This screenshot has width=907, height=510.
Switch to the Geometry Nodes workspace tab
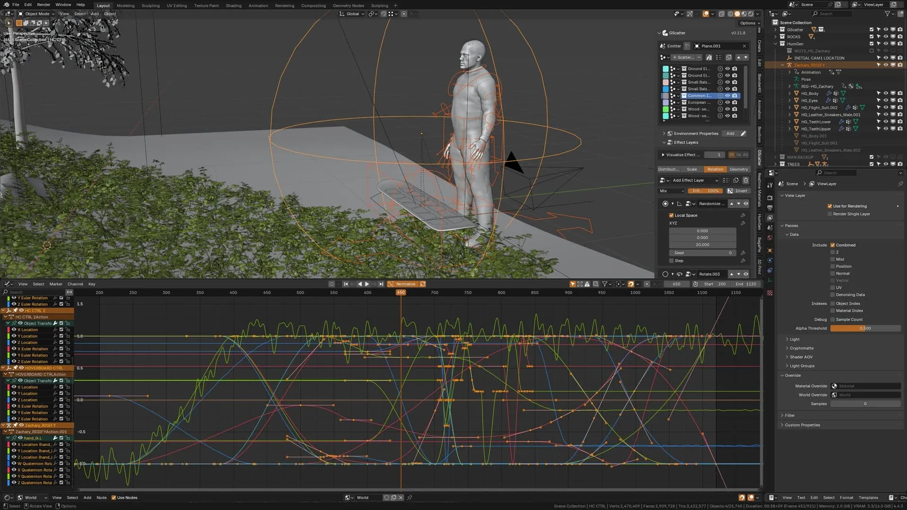pos(348,6)
